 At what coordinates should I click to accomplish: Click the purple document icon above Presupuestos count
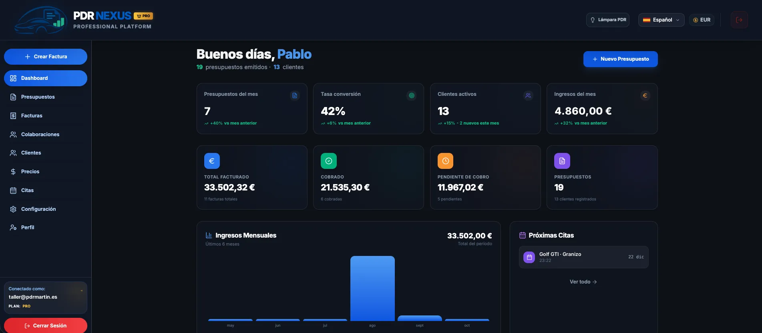(x=562, y=161)
